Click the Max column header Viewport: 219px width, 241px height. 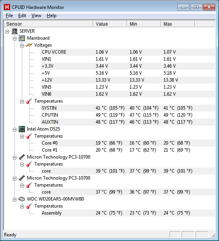pyautogui.click(x=178, y=24)
